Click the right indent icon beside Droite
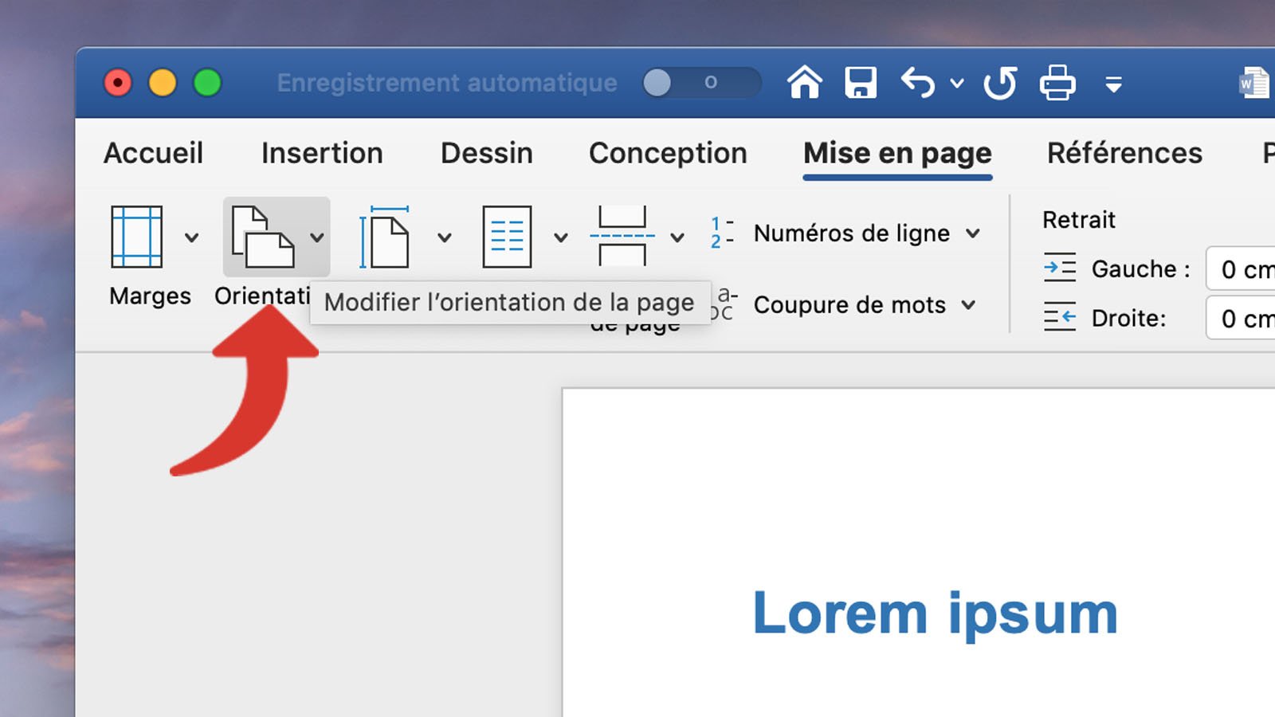Screen dimensions: 1275x717 point(1060,317)
